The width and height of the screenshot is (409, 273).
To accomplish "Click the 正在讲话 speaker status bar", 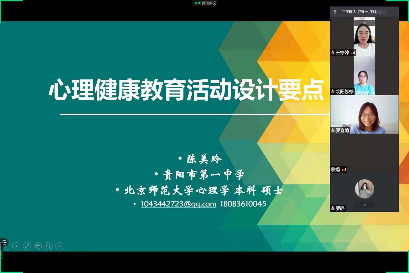I will coord(364,12).
